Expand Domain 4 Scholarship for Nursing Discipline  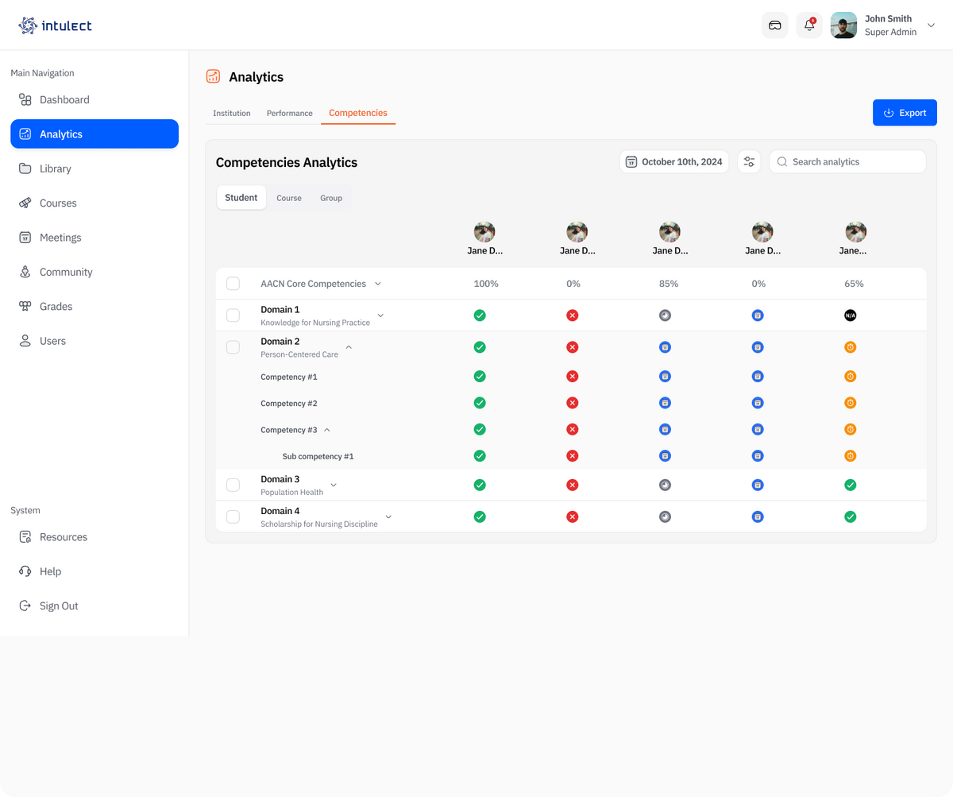coord(388,517)
